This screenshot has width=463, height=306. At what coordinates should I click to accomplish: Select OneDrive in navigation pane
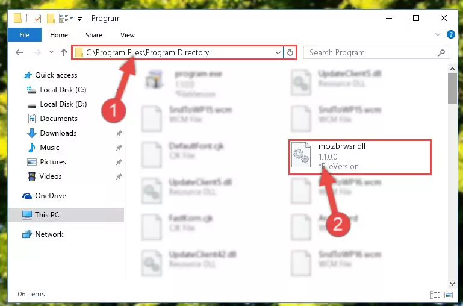click(51, 196)
